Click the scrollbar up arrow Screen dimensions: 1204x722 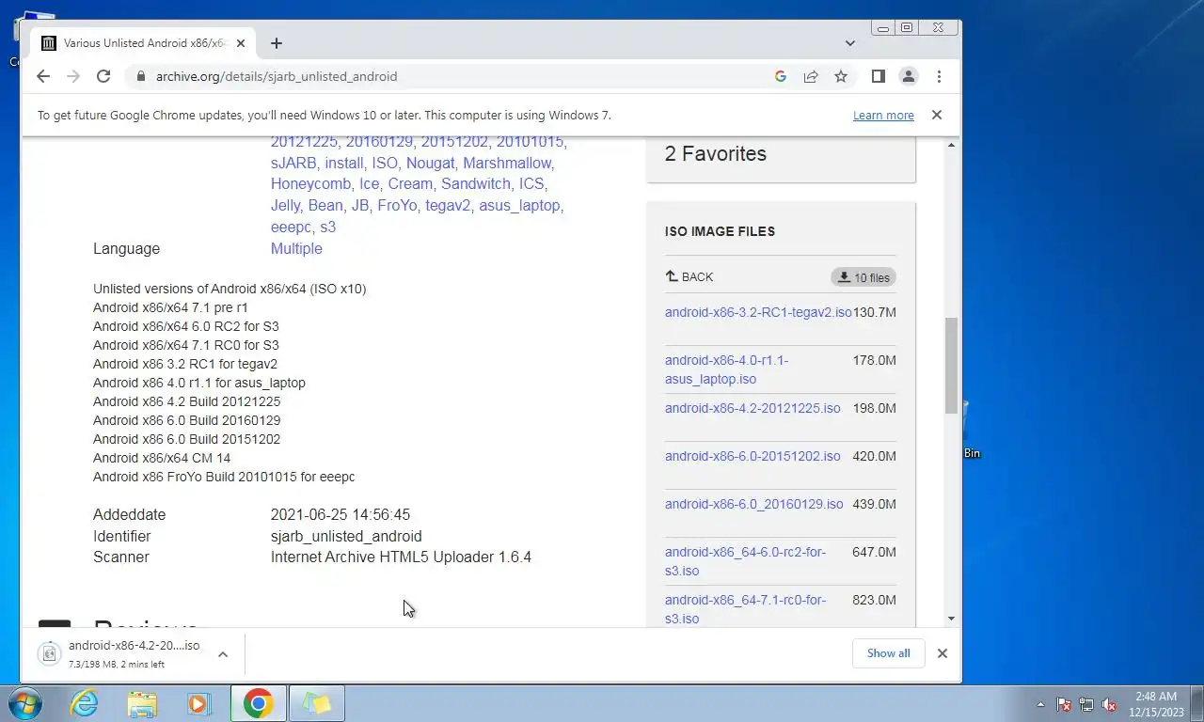point(951,145)
